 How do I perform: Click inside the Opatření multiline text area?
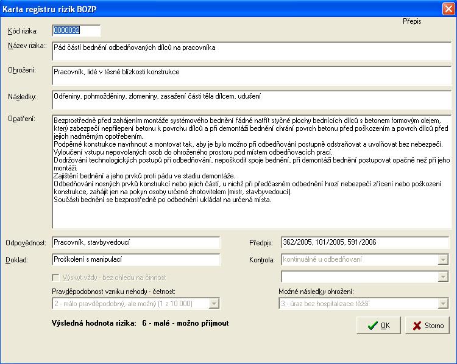tap(252, 172)
